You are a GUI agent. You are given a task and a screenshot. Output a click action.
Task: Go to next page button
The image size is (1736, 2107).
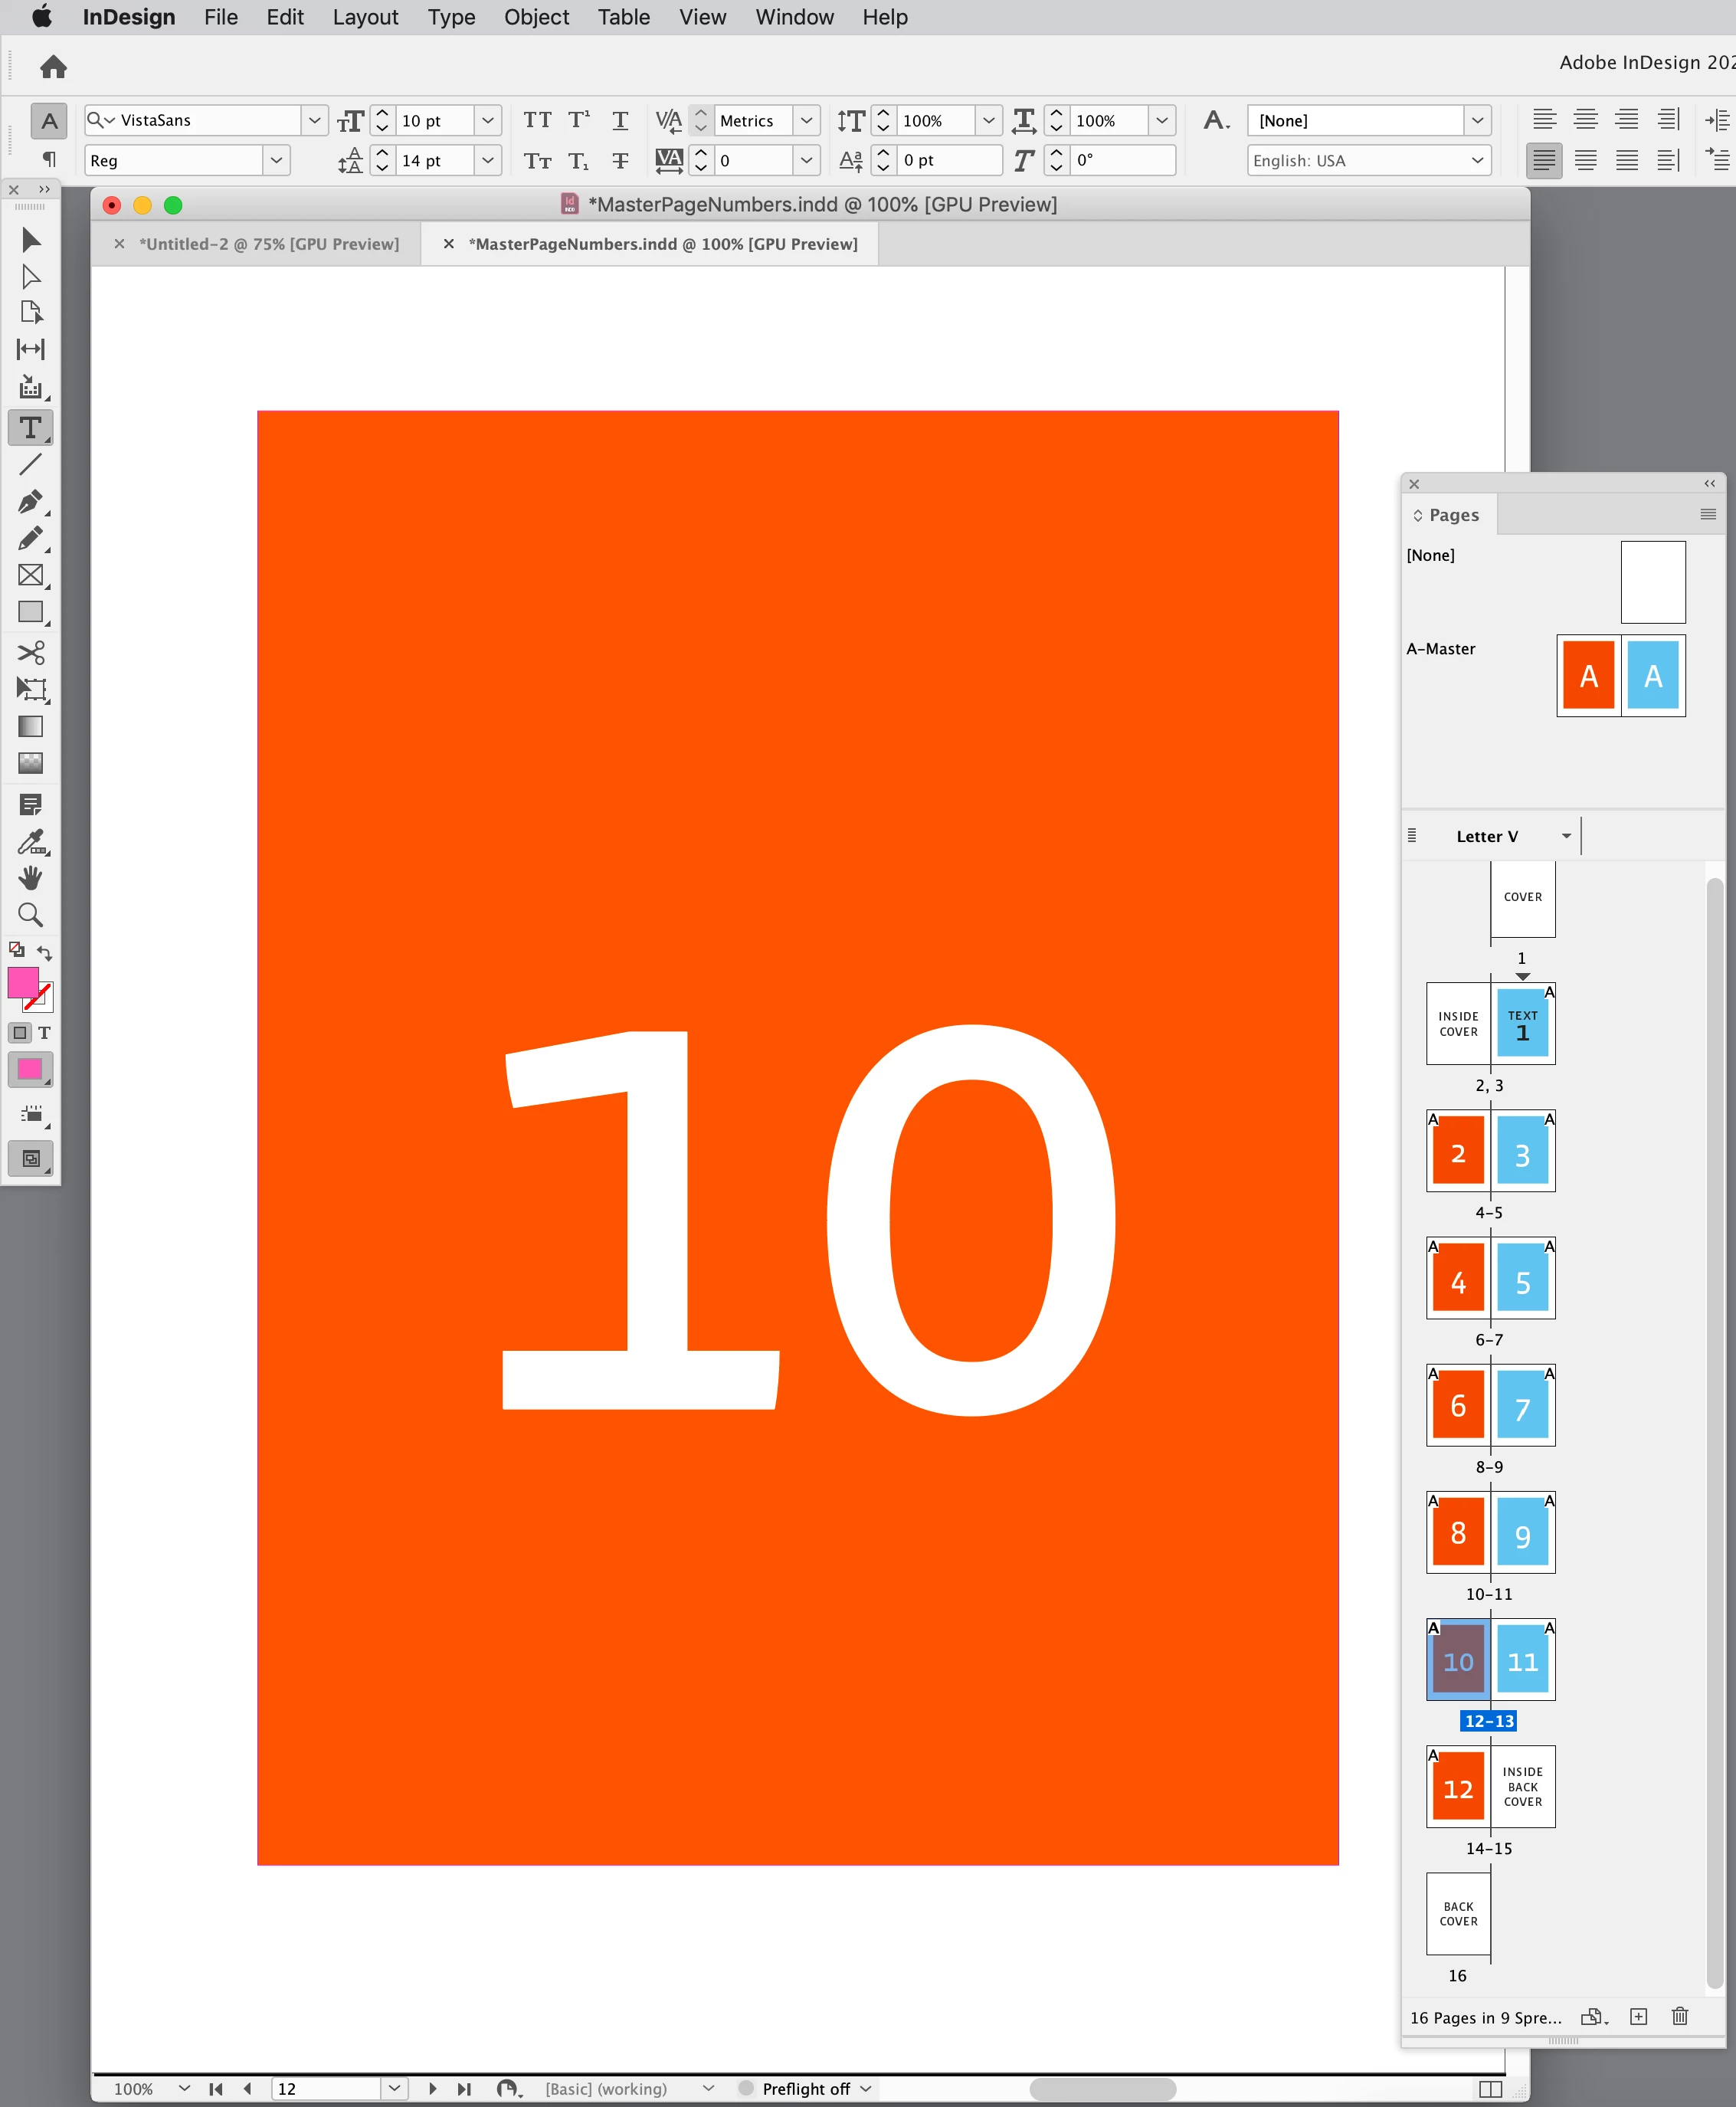(x=432, y=2088)
